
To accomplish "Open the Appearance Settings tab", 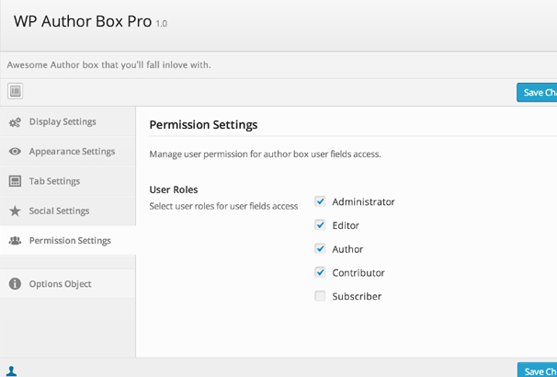I will point(68,152).
